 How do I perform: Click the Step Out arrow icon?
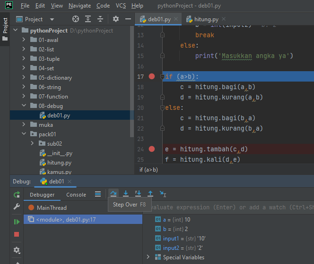coord(150,193)
